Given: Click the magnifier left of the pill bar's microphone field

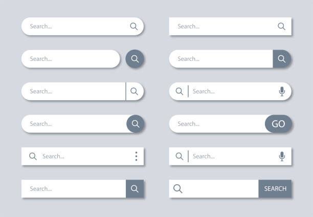Looking at the screenshot, I should coord(180,91).
